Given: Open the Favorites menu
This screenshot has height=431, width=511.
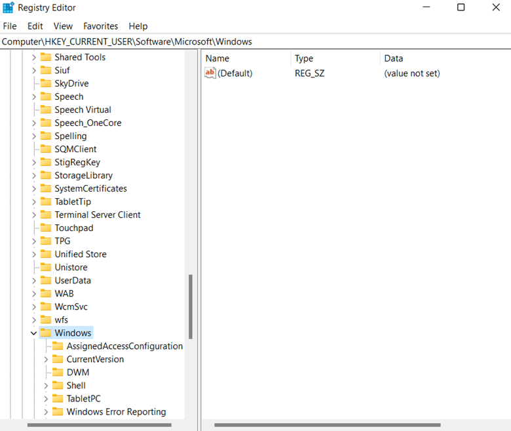Looking at the screenshot, I should point(100,26).
